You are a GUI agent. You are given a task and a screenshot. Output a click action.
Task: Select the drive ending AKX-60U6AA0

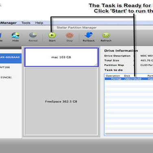(x=11, y=58)
